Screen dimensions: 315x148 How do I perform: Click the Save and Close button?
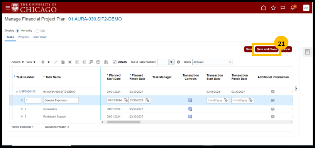point(267,49)
